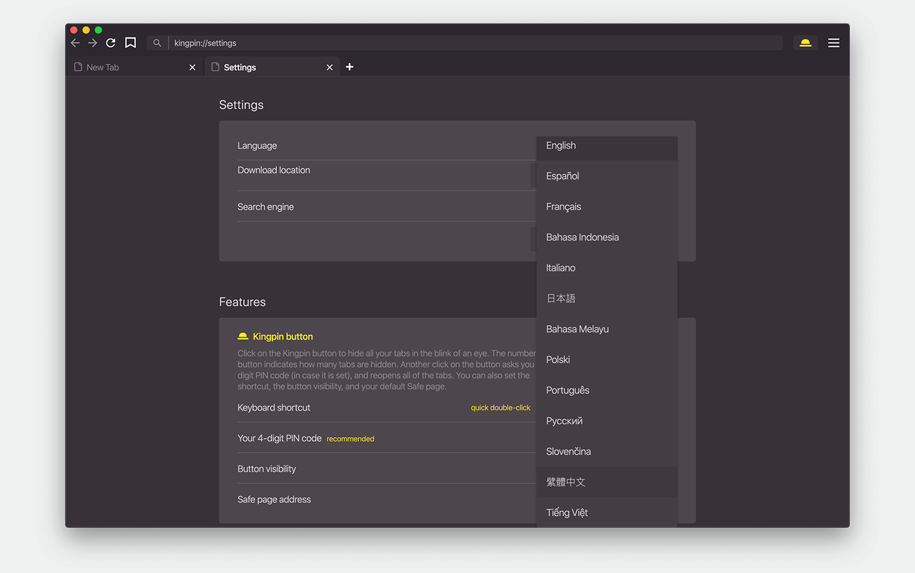
Task: Click the yellow recommended tag
Action: (351, 439)
